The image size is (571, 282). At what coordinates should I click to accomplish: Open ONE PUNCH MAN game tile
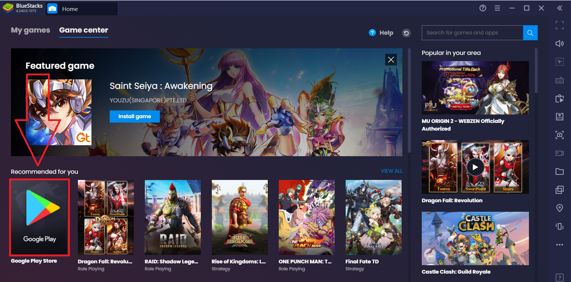[x=307, y=217]
